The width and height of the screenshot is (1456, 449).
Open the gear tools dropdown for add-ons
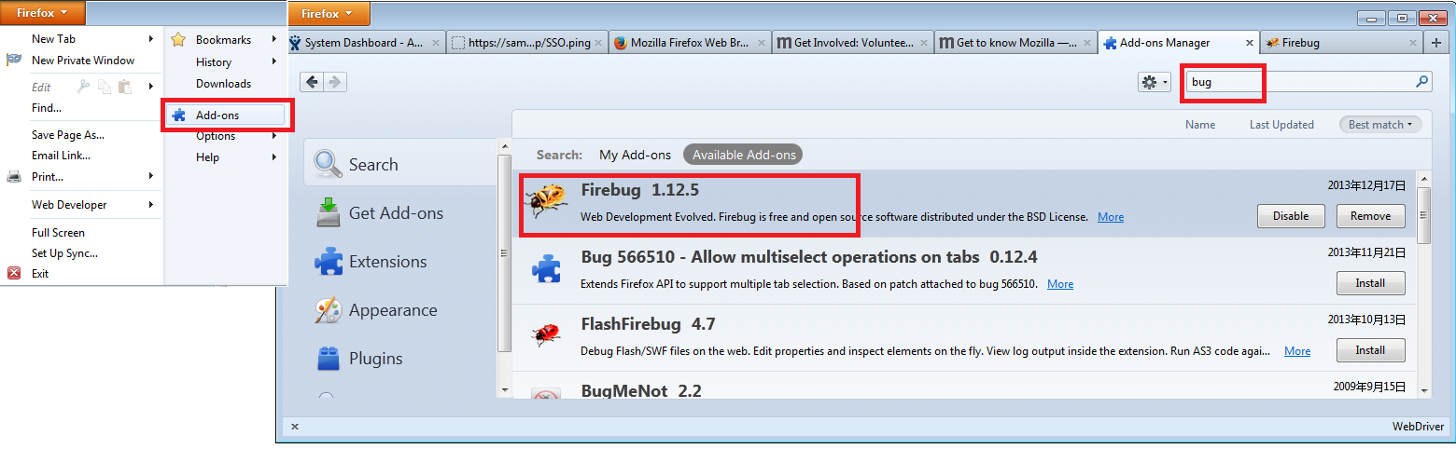[x=1154, y=82]
